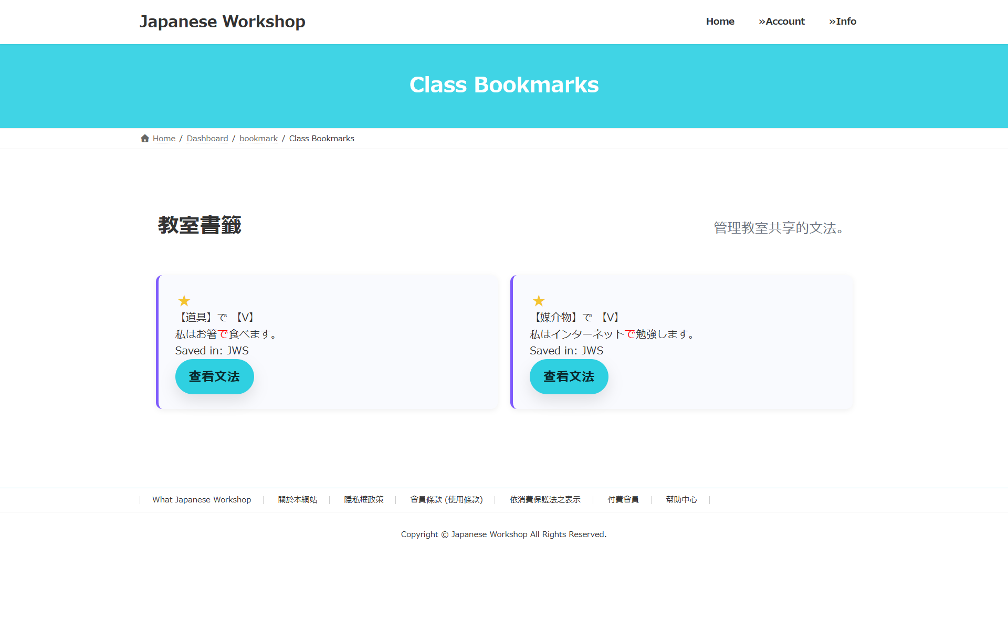Image resolution: width=1008 pixels, height=630 pixels.
Task: Click 查看文法 button for 道具 grammar
Action: point(214,376)
